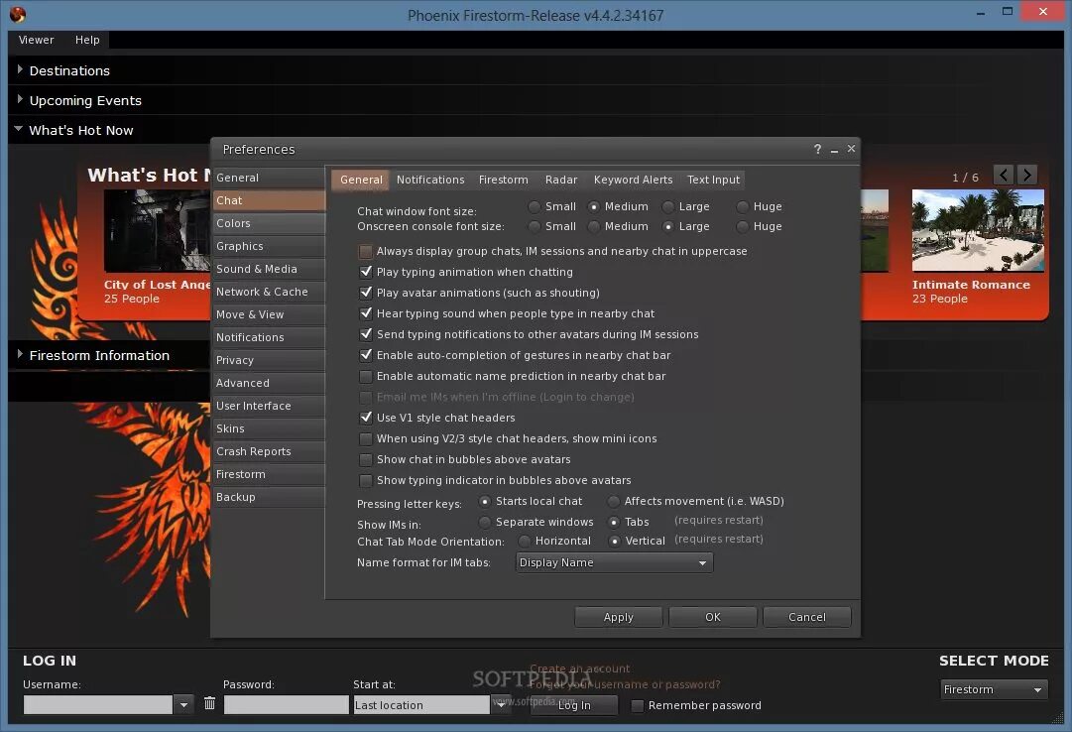The image size is (1072, 732).
Task: Toggle Play typing animation when chatting
Action: click(x=366, y=272)
